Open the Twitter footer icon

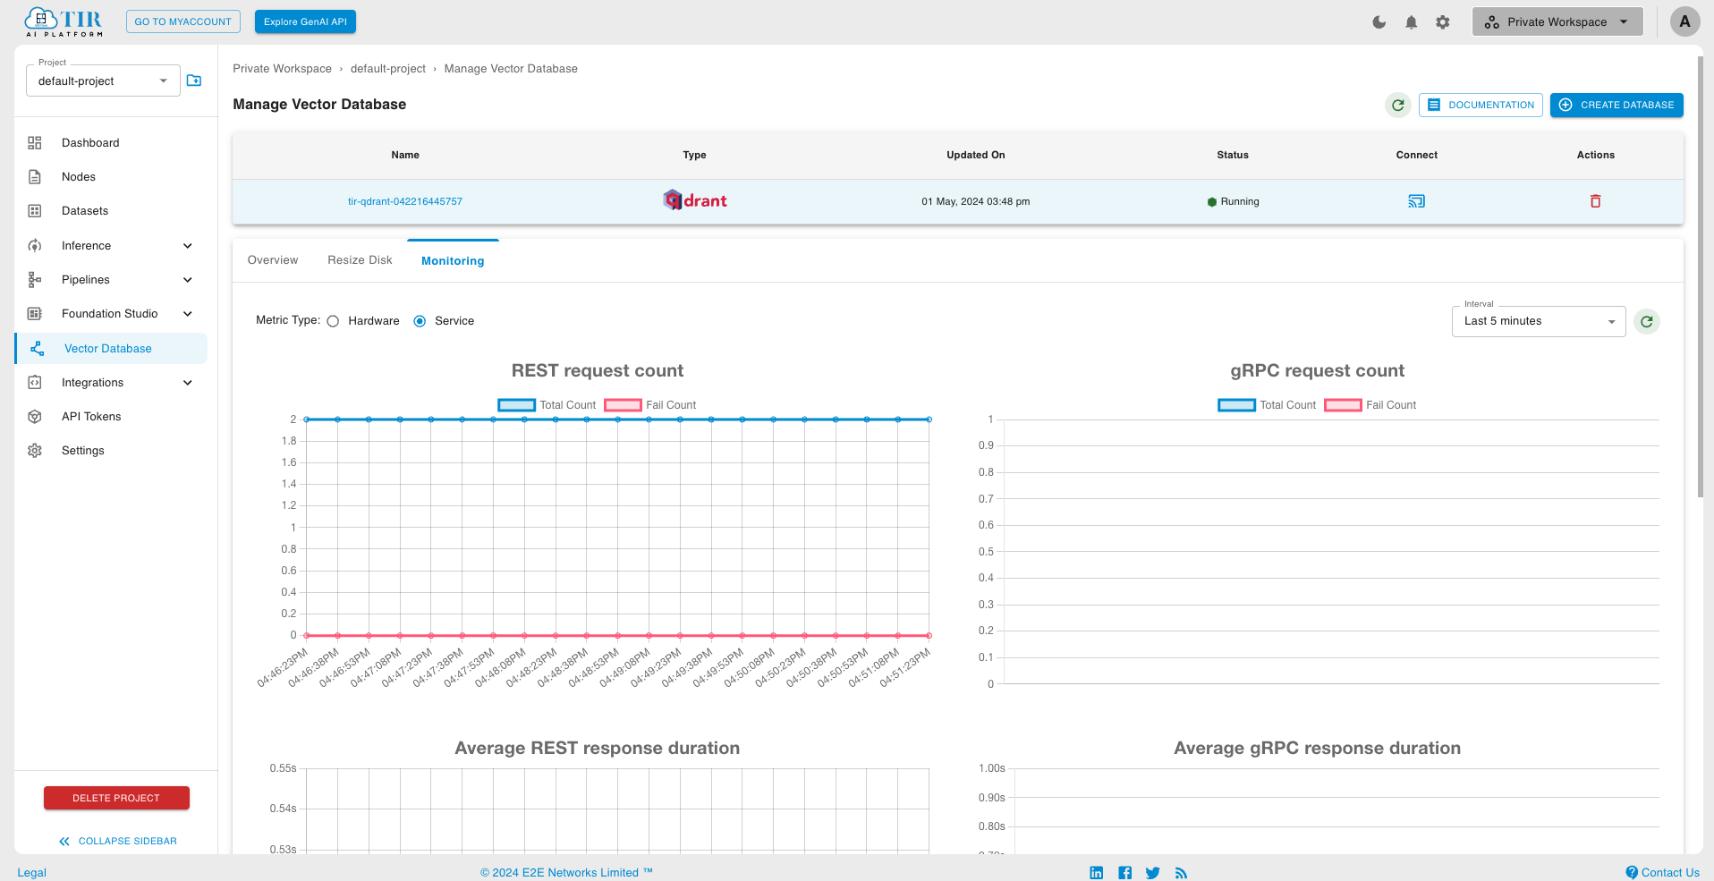click(x=1152, y=873)
